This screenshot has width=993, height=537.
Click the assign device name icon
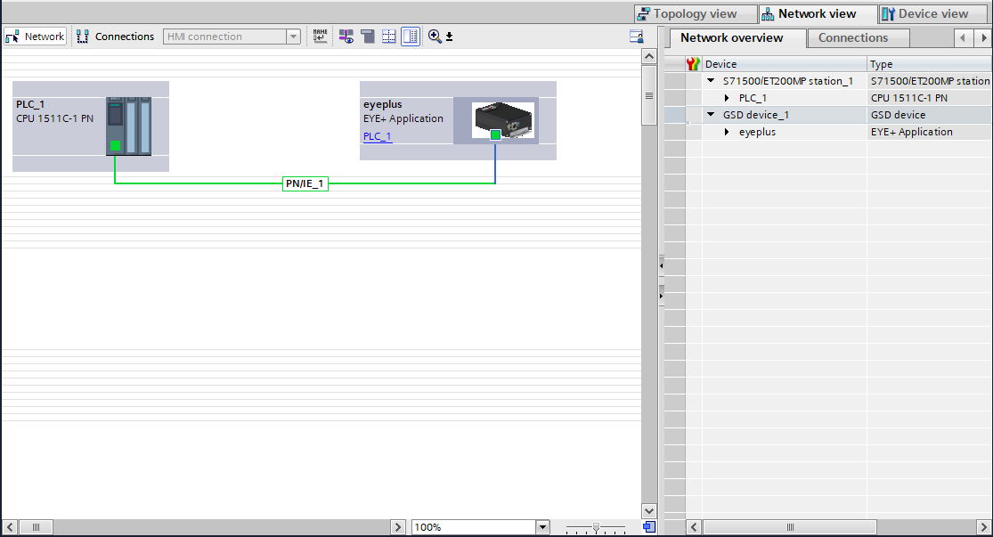click(x=320, y=37)
